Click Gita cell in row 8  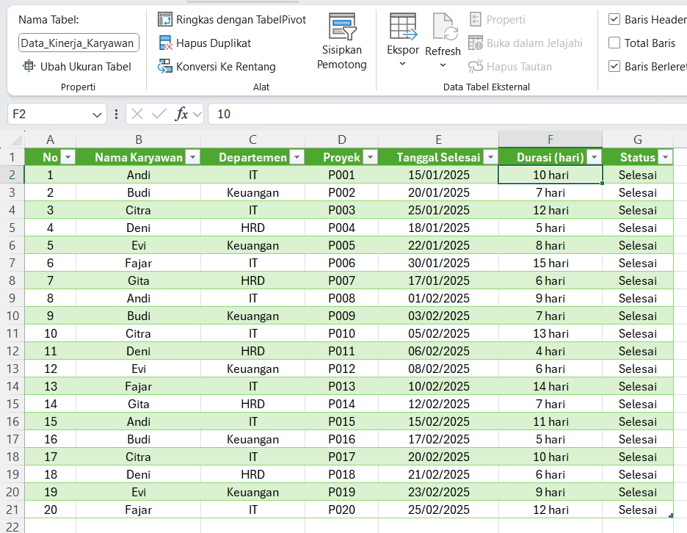[139, 281]
